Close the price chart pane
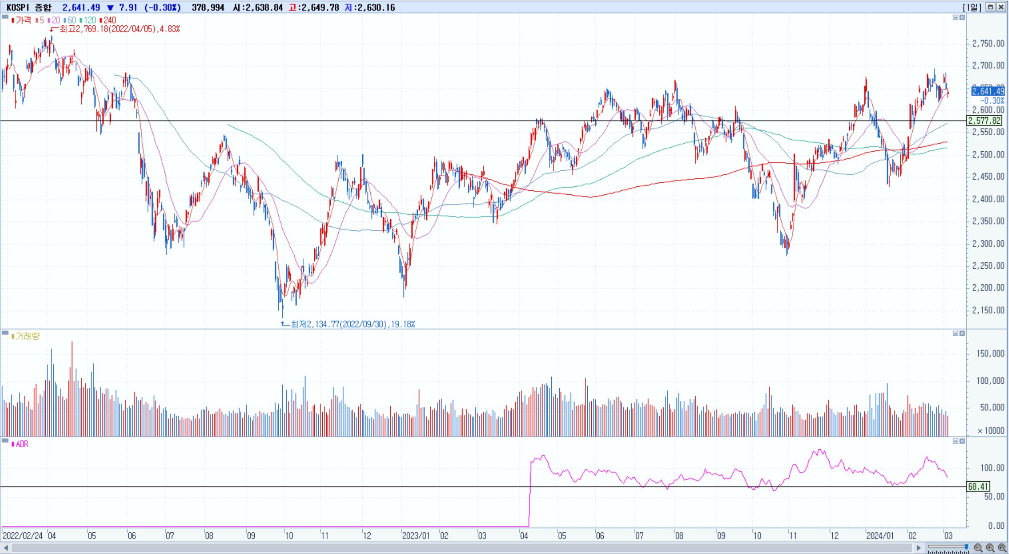The width and height of the screenshot is (1009, 554). (962, 17)
